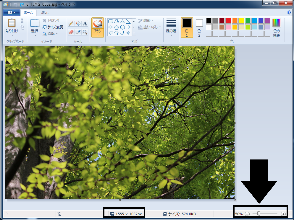Select the Text tool

tap(85, 24)
